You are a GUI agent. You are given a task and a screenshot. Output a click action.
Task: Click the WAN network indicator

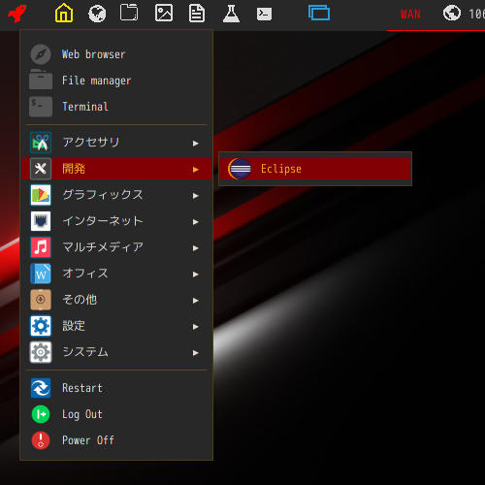tap(410, 14)
